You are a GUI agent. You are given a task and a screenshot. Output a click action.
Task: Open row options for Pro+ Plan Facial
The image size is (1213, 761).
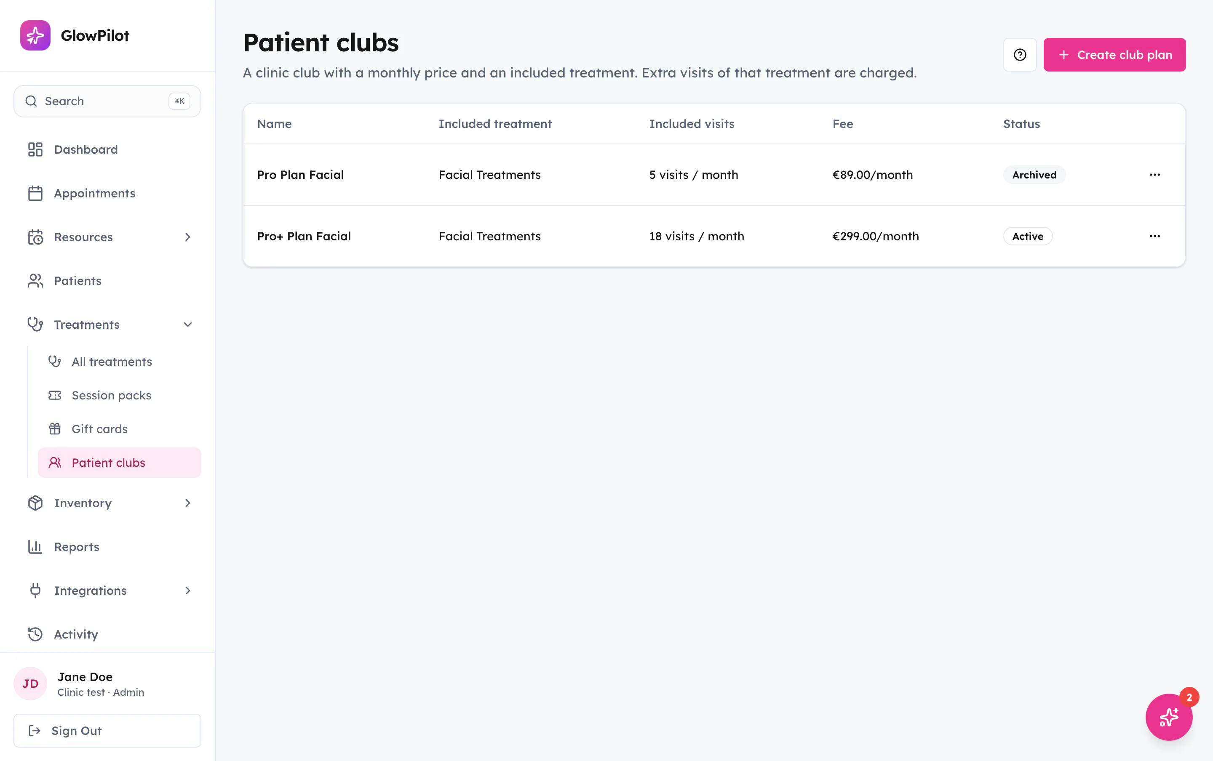click(x=1154, y=236)
